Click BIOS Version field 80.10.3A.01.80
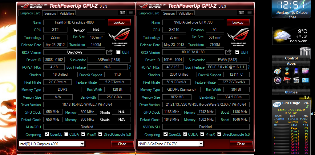315x155 pixels. pyautogui.click(x=193, y=52)
